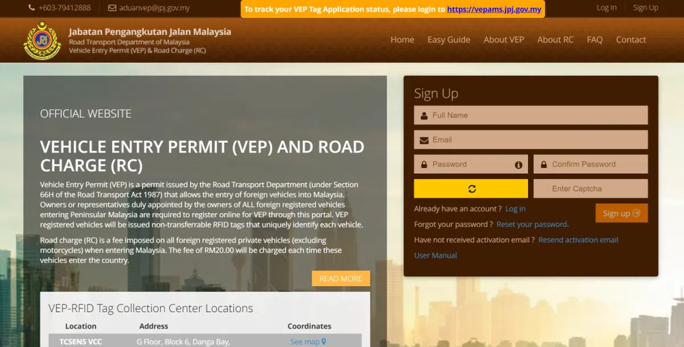Click Resend activation email link
Image resolution: width=684 pixels, height=347 pixels.
coord(578,240)
